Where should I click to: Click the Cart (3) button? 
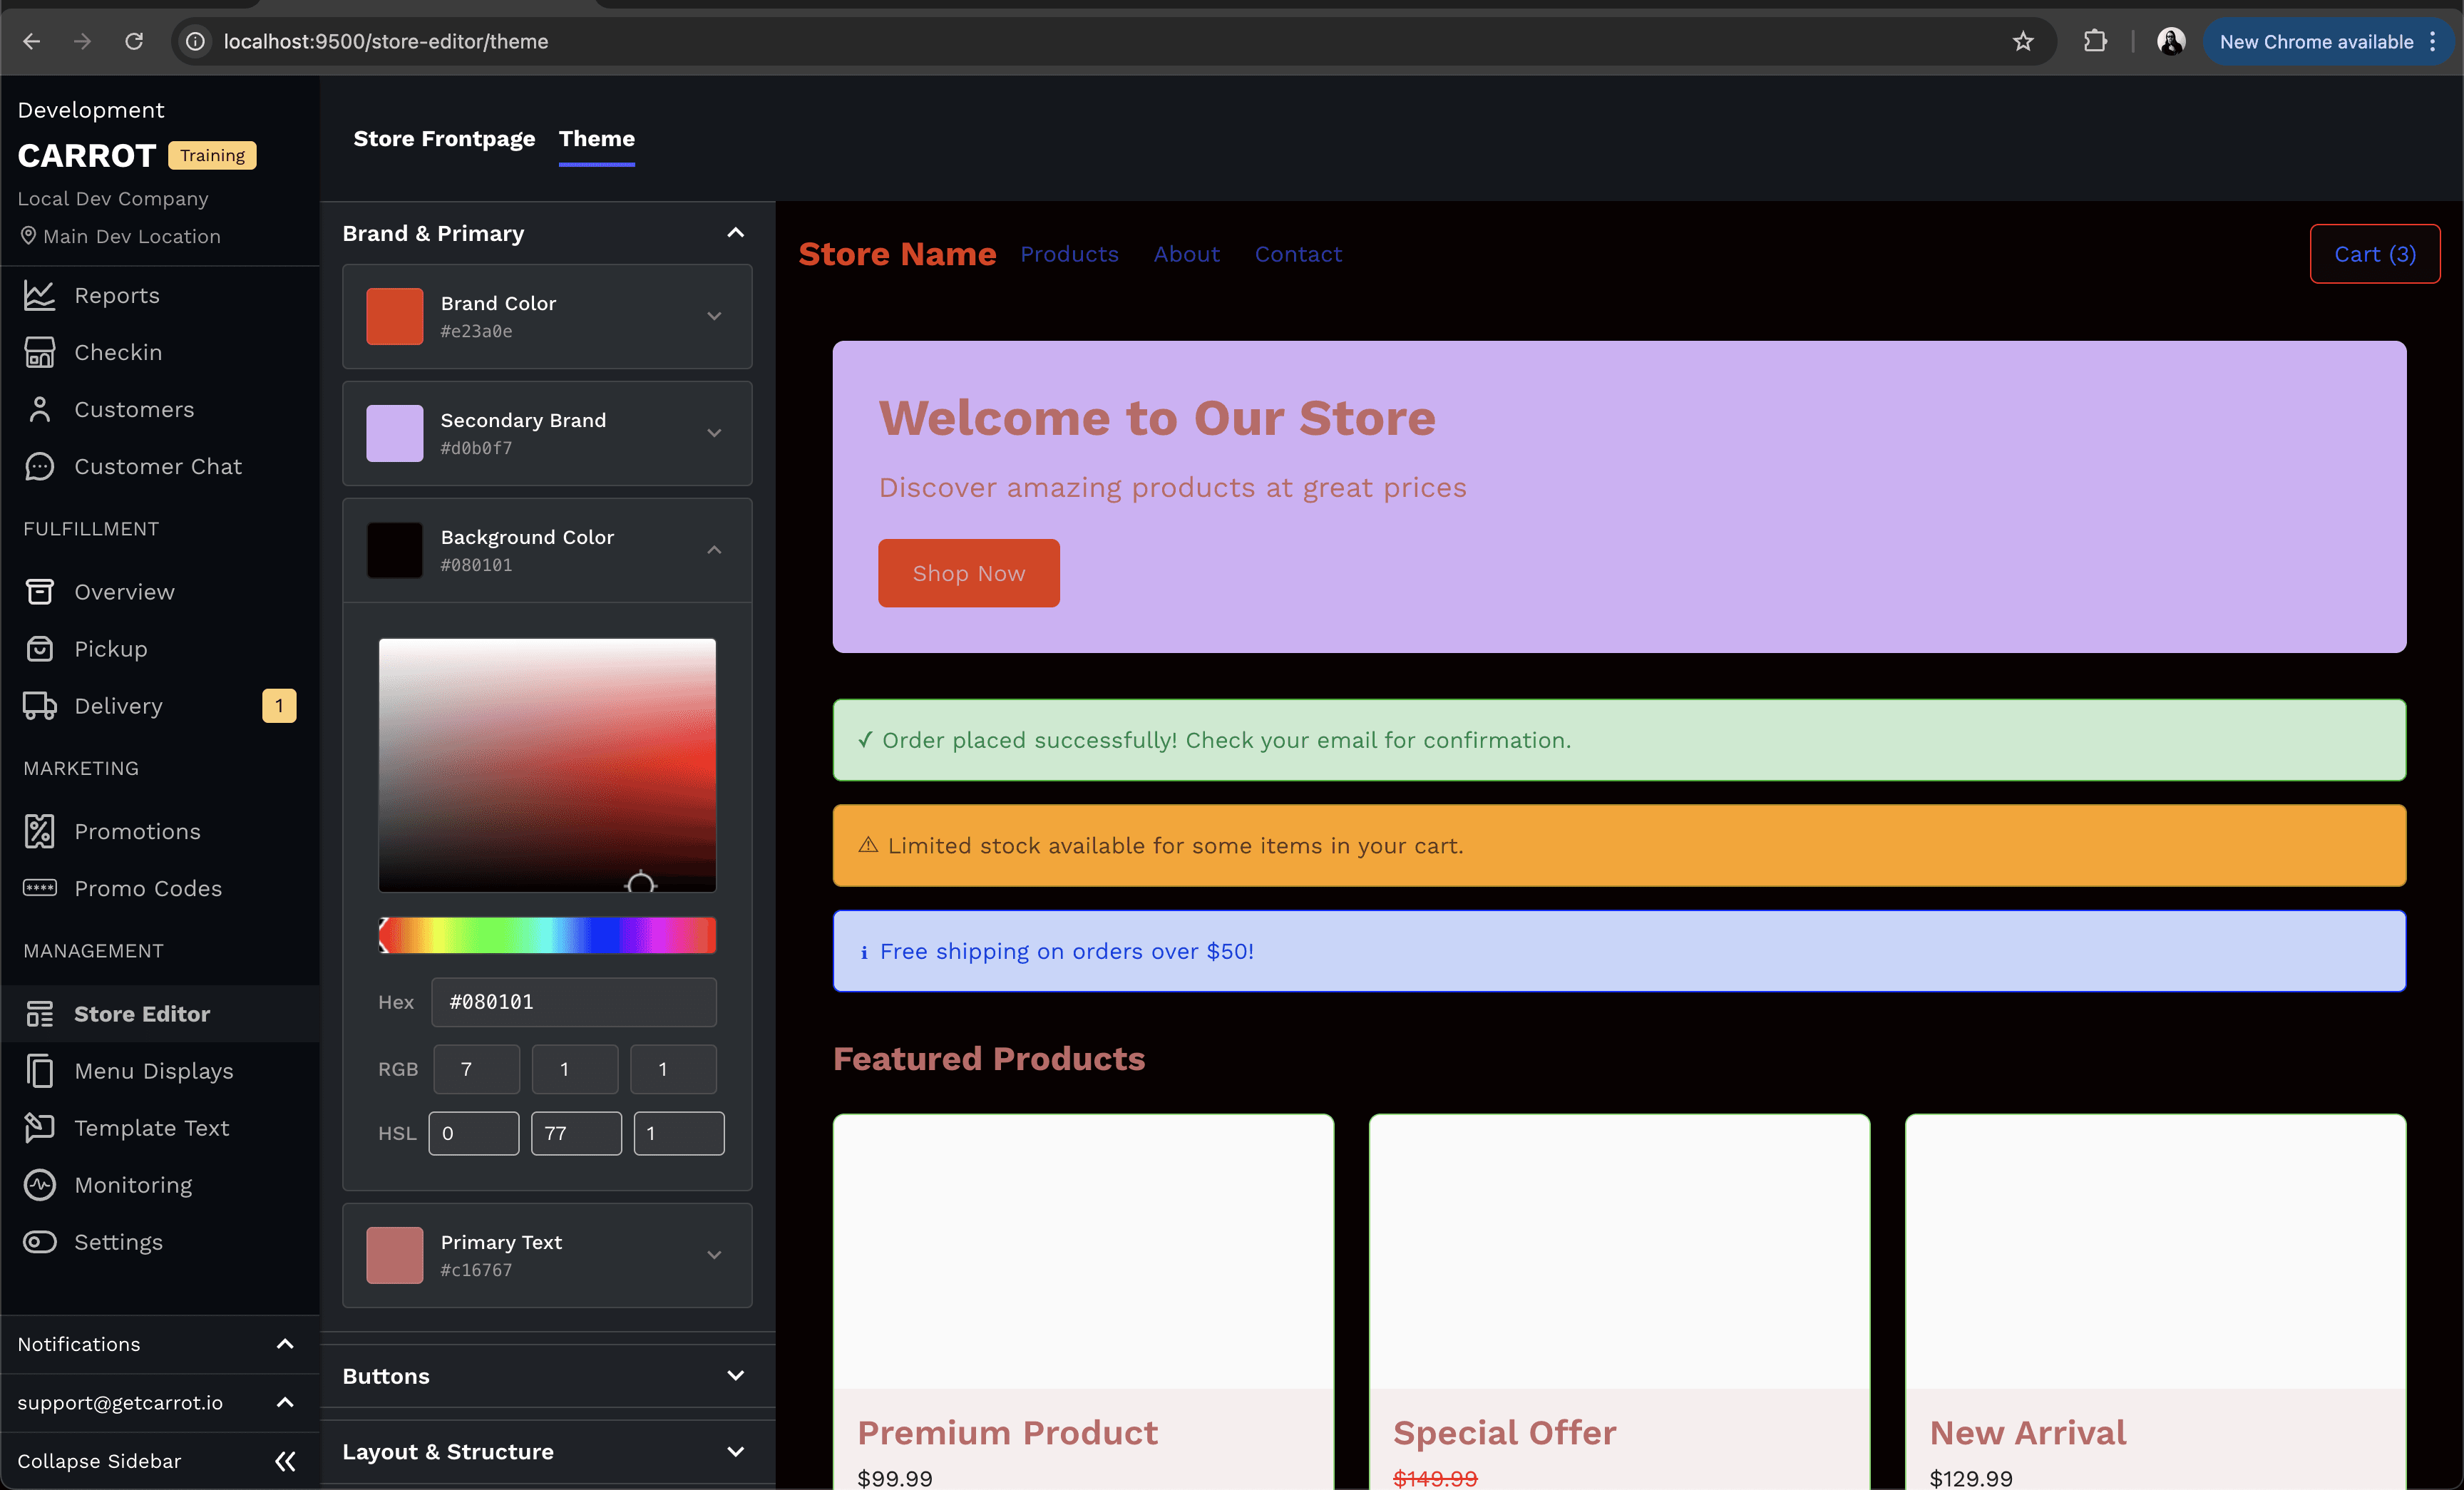[x=2374, y=254]
